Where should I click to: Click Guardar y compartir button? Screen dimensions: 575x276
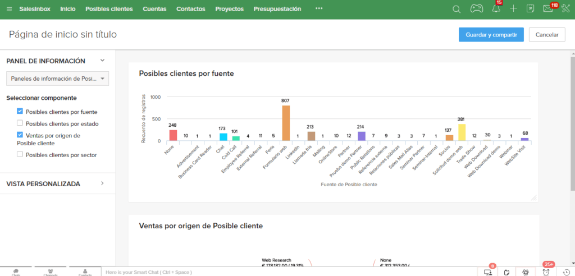(x=491, y=35)
